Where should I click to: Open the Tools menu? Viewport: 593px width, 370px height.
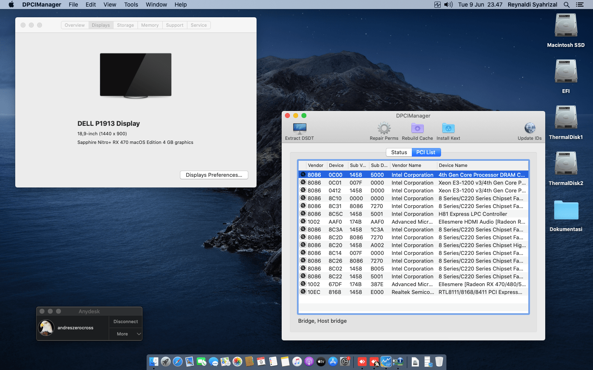(x=131, y=5)
